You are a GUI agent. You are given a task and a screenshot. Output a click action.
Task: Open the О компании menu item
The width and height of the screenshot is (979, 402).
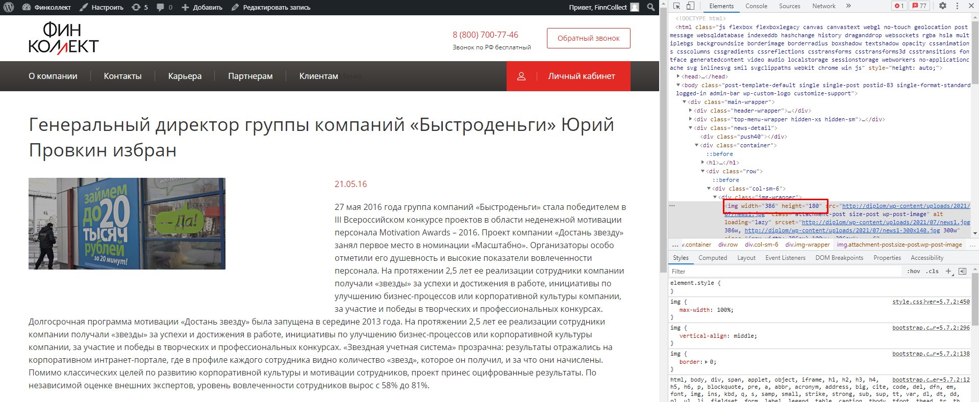[x=53, y=76]
